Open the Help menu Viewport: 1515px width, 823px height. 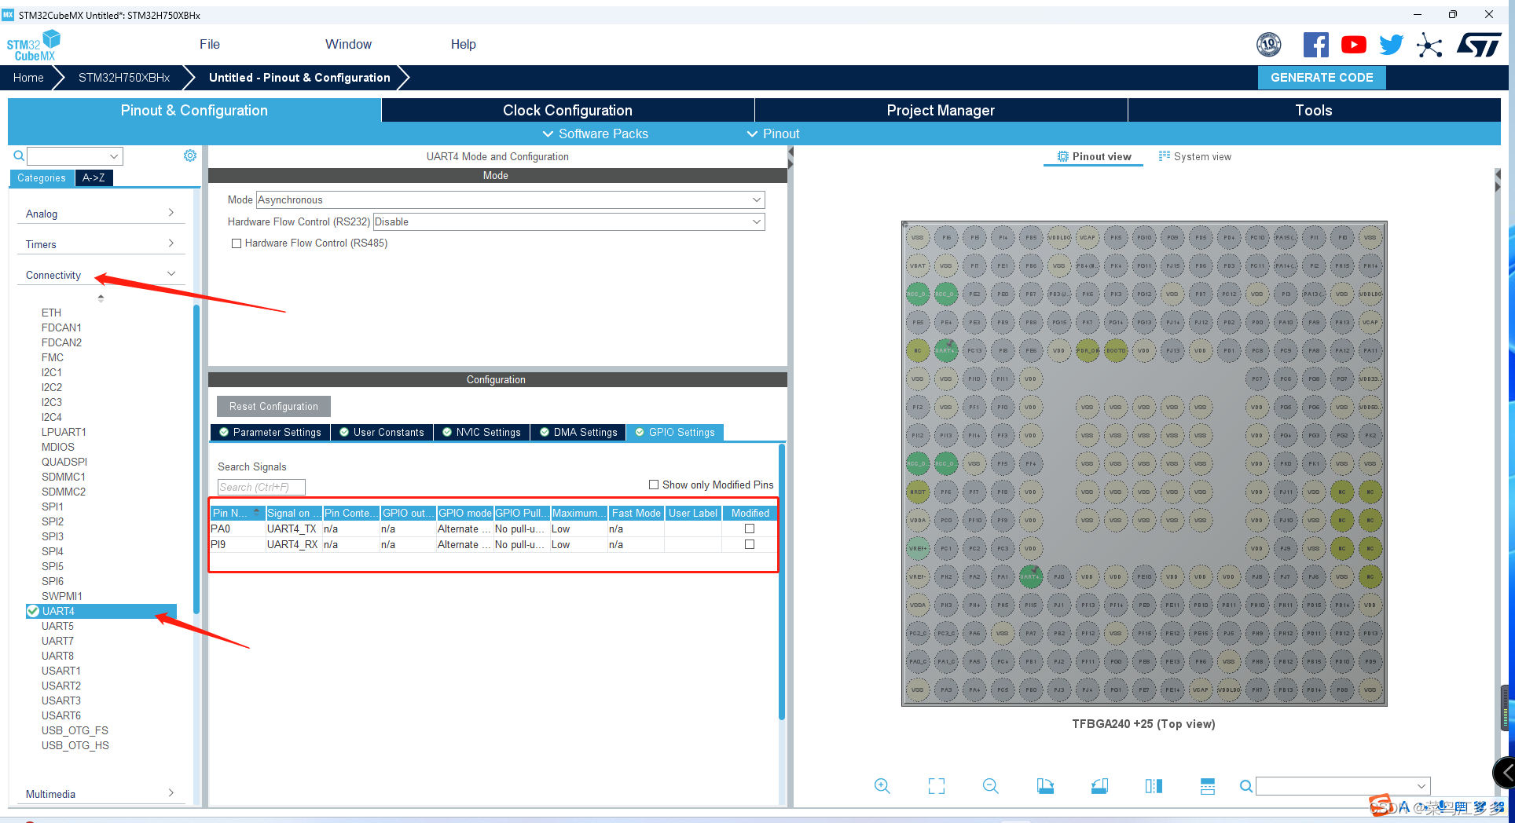(464, 45)
